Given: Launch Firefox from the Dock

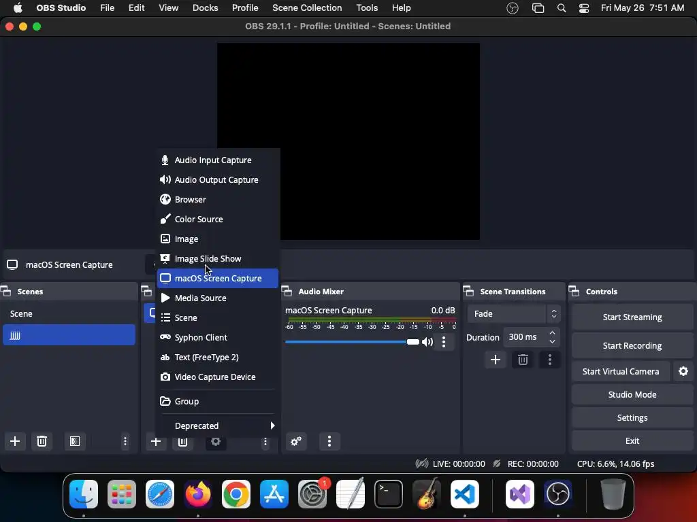Looking at the screenshot, I should (198, 494).
